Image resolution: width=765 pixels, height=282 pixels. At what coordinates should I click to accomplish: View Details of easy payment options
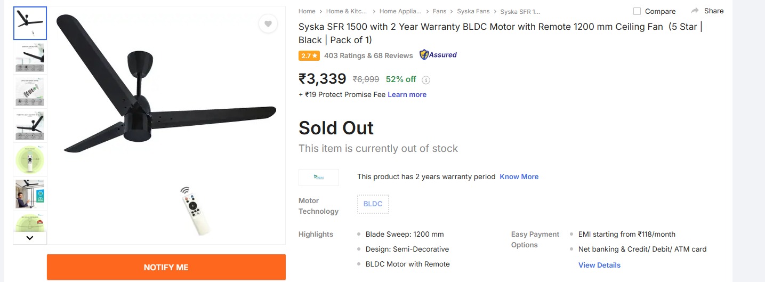[599, 265]
